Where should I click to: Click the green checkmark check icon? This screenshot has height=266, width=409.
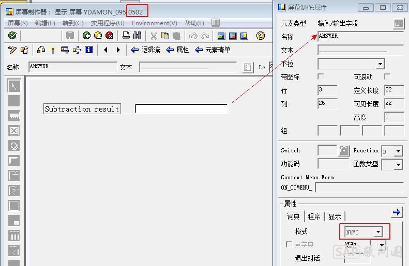click(12, 36)
